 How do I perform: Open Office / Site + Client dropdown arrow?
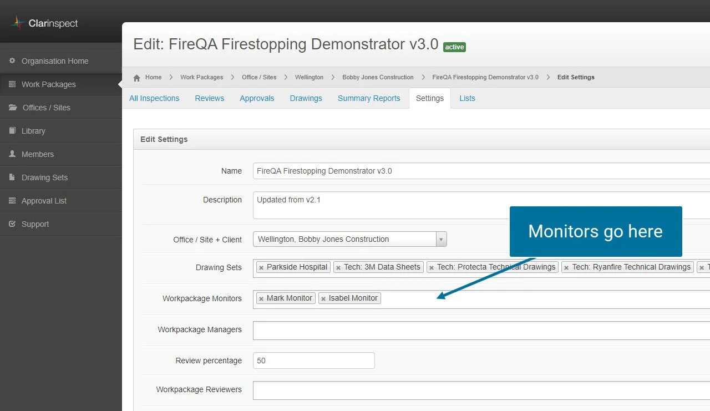(x=442, y=239)
